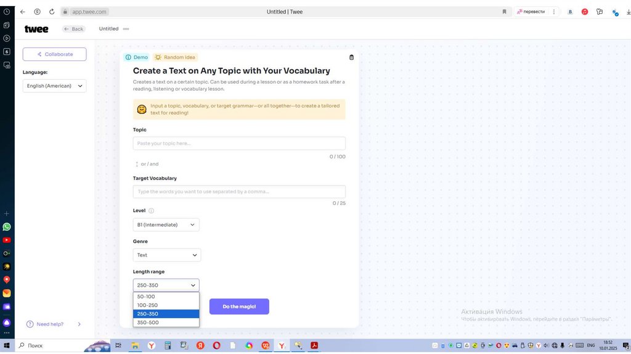Open the PDF reader taskbar icon
The height and width of the screenshot is (354, 631).
pyautogui.click(x=314, y=345)
